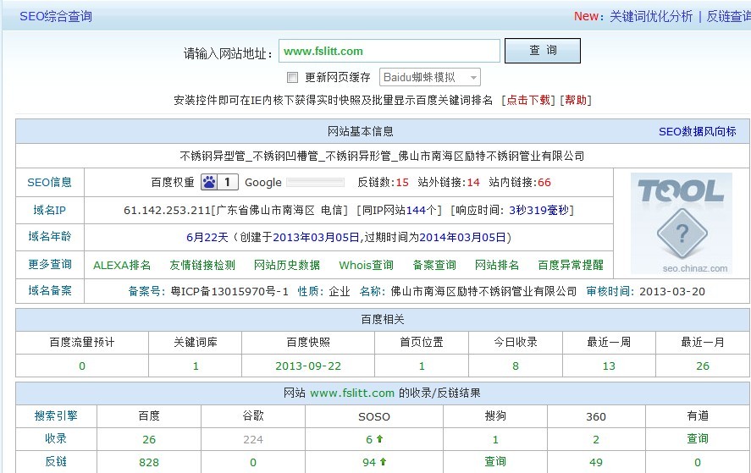The height and width of the screenshot is (473, 751).
Task: Click the www.fslitt.com link in results header
Action: (x=352, y=393)
